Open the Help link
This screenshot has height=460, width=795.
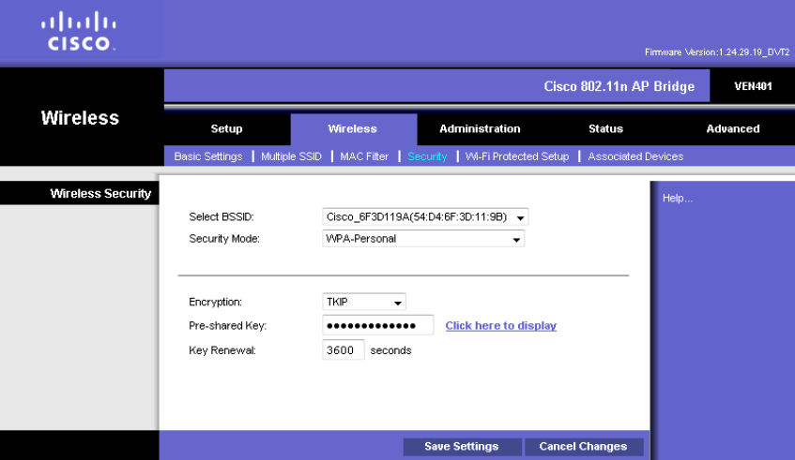678,198
